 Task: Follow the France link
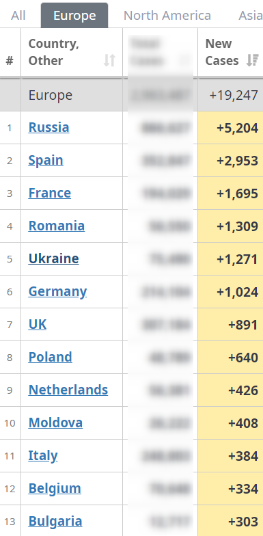[x=49, y=193]
